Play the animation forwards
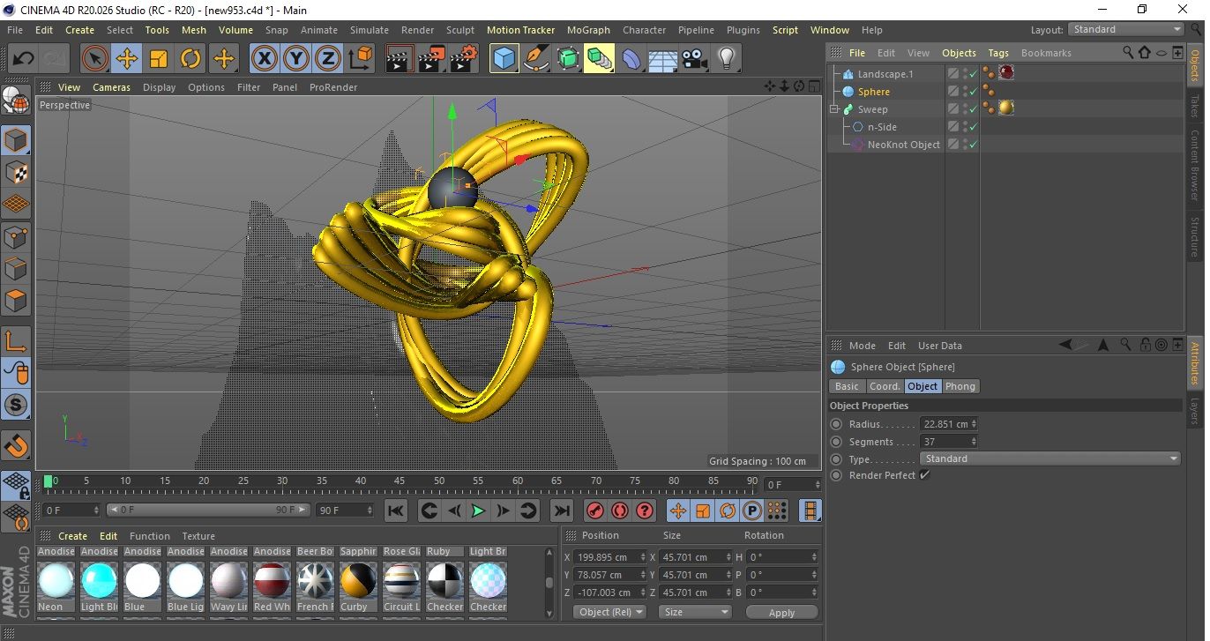The height and width of the screenshot is (641, 1210). coord(477,511)
